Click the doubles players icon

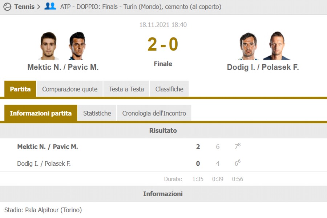(50, 6)
